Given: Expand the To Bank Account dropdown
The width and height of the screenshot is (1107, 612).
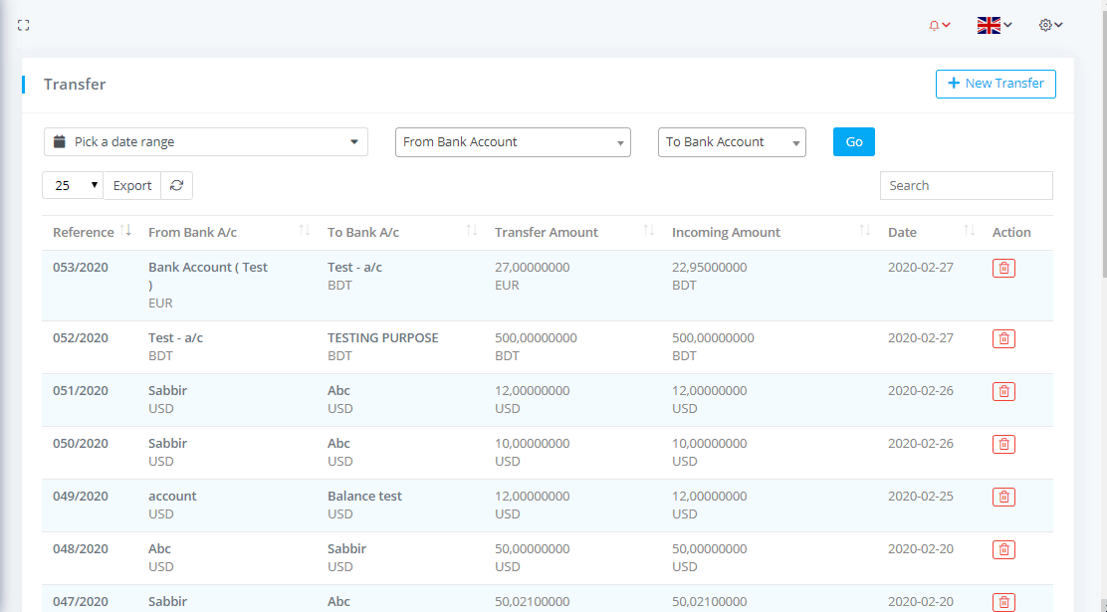Looking at the screenshot, I should [732, 142].
